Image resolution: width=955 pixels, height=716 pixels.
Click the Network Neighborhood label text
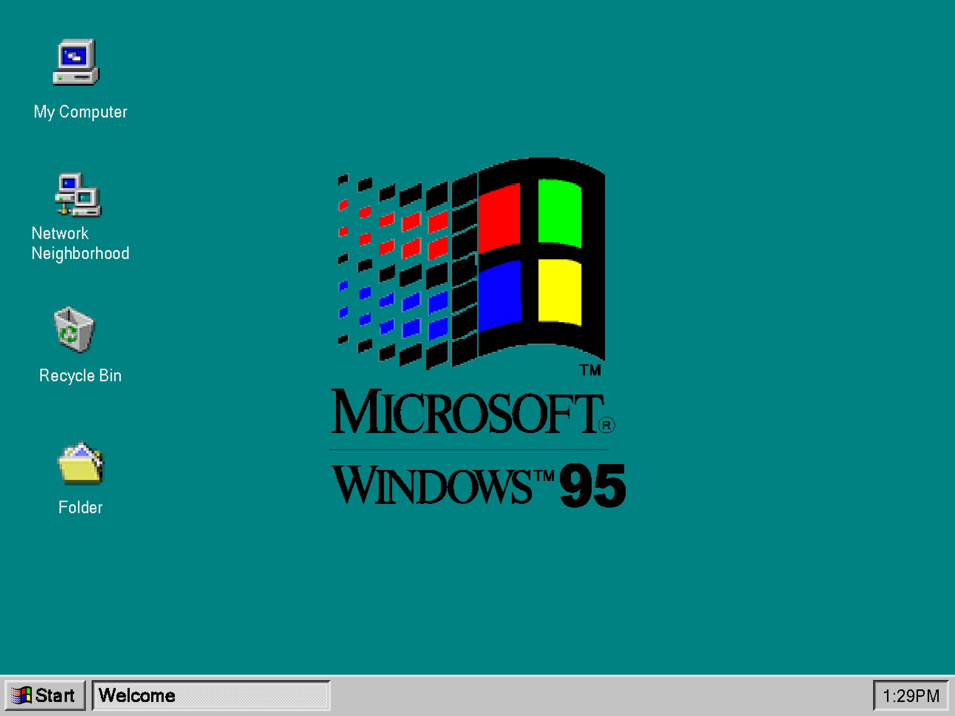(x=80, y=243)
